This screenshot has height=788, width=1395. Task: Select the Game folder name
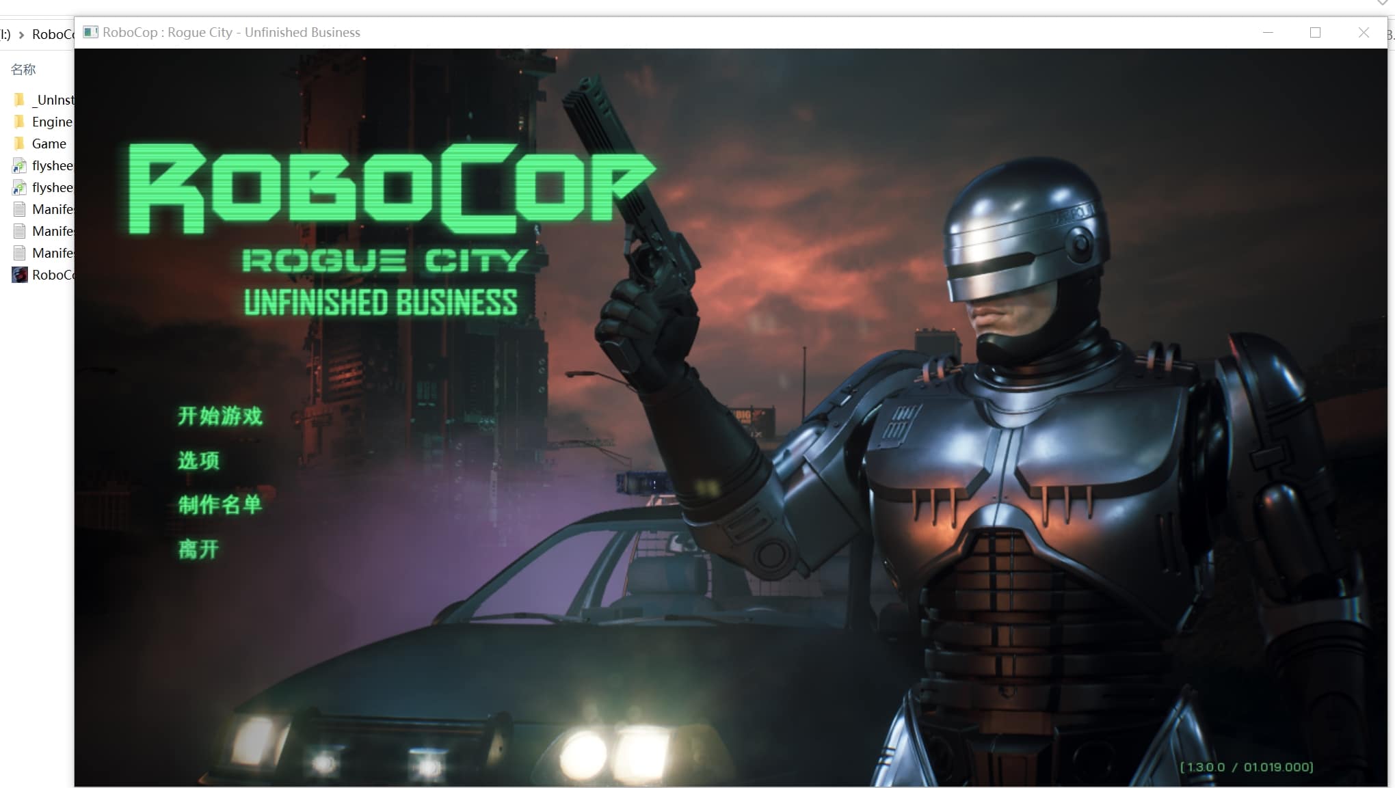(x=49, y=144)
